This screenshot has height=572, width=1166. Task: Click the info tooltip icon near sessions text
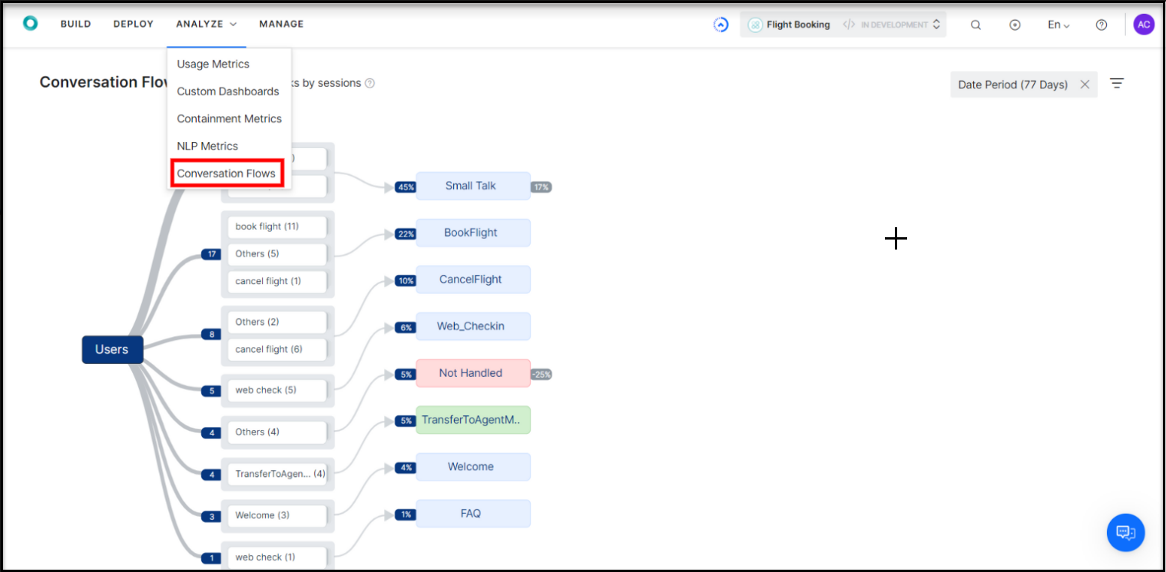coord(370,82)
